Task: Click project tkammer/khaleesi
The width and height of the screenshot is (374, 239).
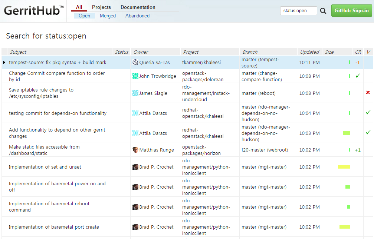Action: coord(201,62)
